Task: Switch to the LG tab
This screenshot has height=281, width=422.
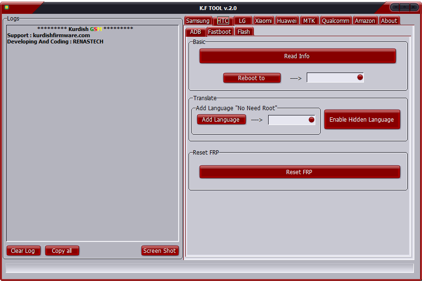Action: pyautogui.click(x=242, y=21)
